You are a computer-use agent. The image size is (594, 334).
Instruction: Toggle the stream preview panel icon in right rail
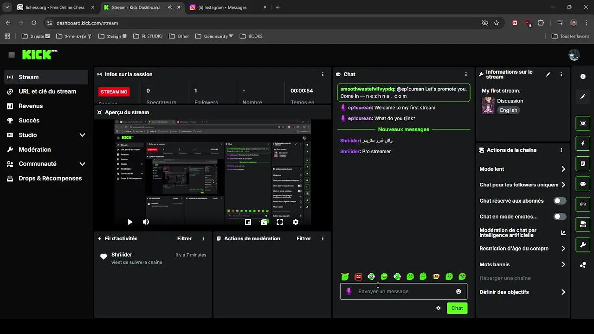[x=583, y=123]
